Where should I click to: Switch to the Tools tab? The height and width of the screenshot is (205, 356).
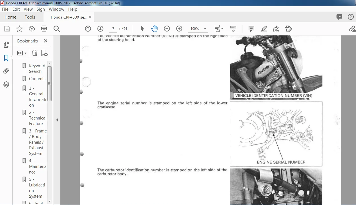click(x=30, y=17)
